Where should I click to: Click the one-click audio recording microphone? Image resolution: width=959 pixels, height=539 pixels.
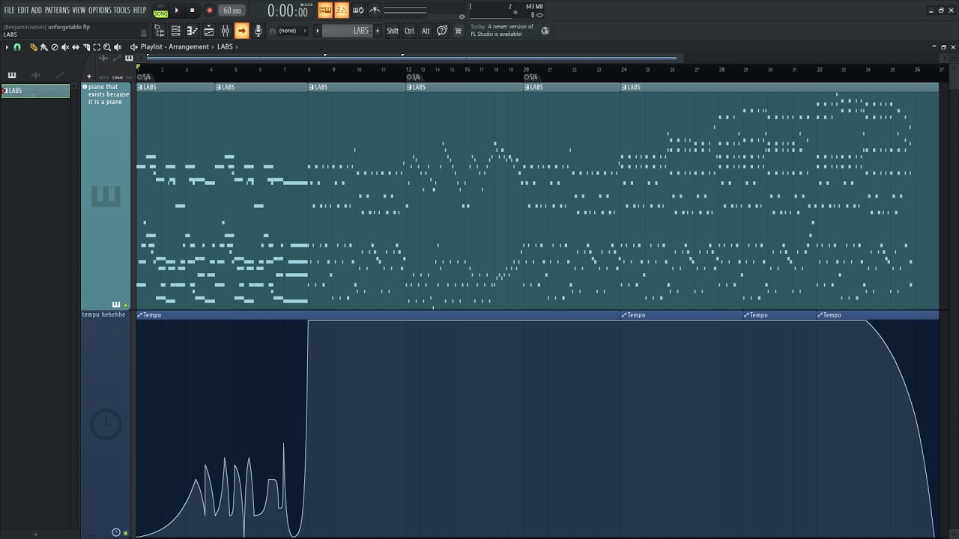[x=258, y=31]
